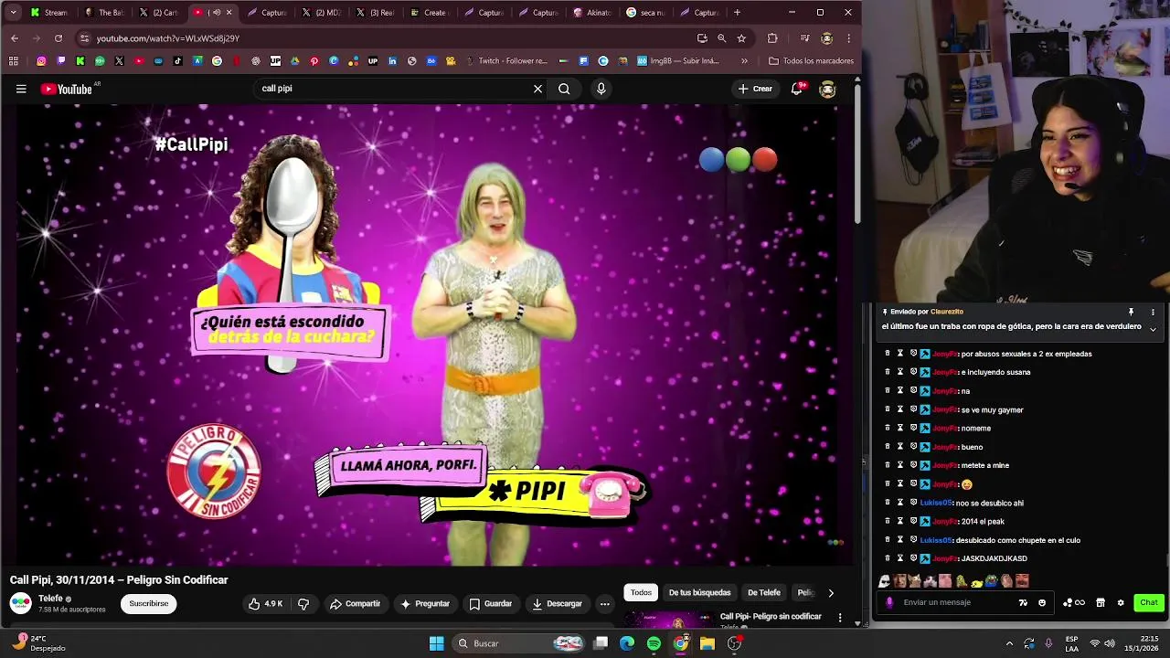Image resolution: width=1170 pixels, height=658 pixels.
Task: Open the emoji picker in chat
Action: point(1042,603)
